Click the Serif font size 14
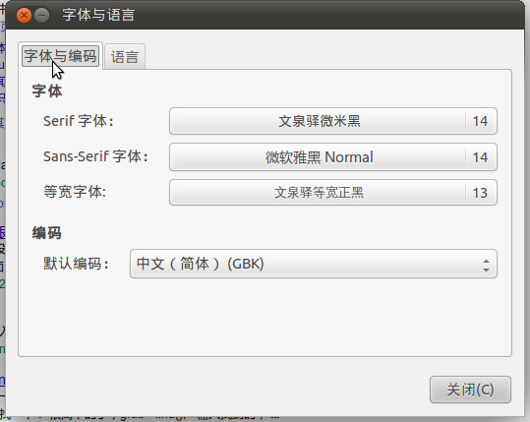 pos(480,121)
